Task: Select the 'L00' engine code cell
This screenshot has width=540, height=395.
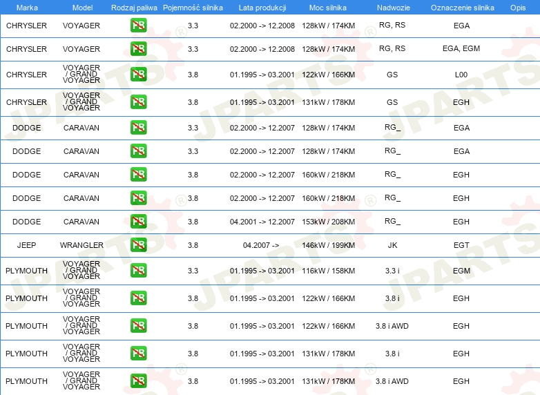Action: pos(461,75)
